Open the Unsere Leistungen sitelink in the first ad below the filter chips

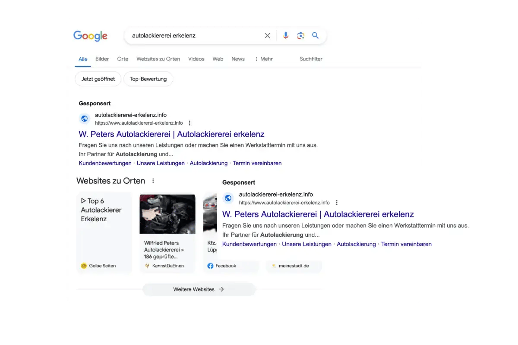[x=161, y=163]
